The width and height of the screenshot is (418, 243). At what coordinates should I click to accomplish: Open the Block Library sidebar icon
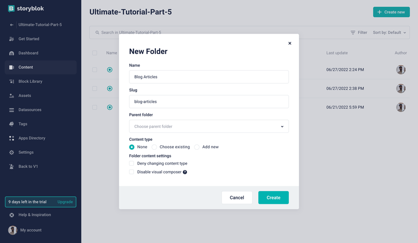(11, 81)
